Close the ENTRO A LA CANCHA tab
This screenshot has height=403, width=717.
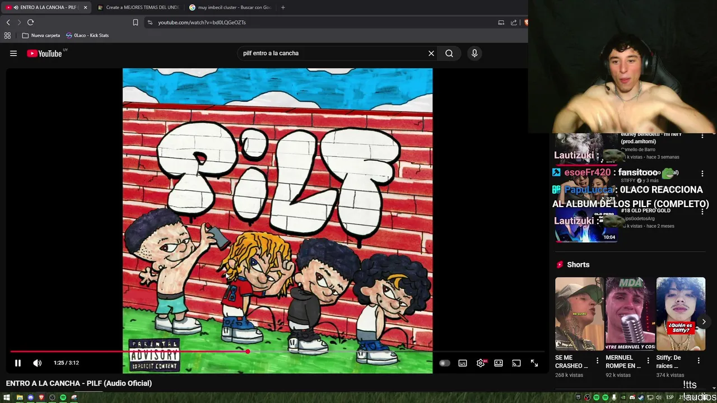pyautogui.click(x=86, y=7)
